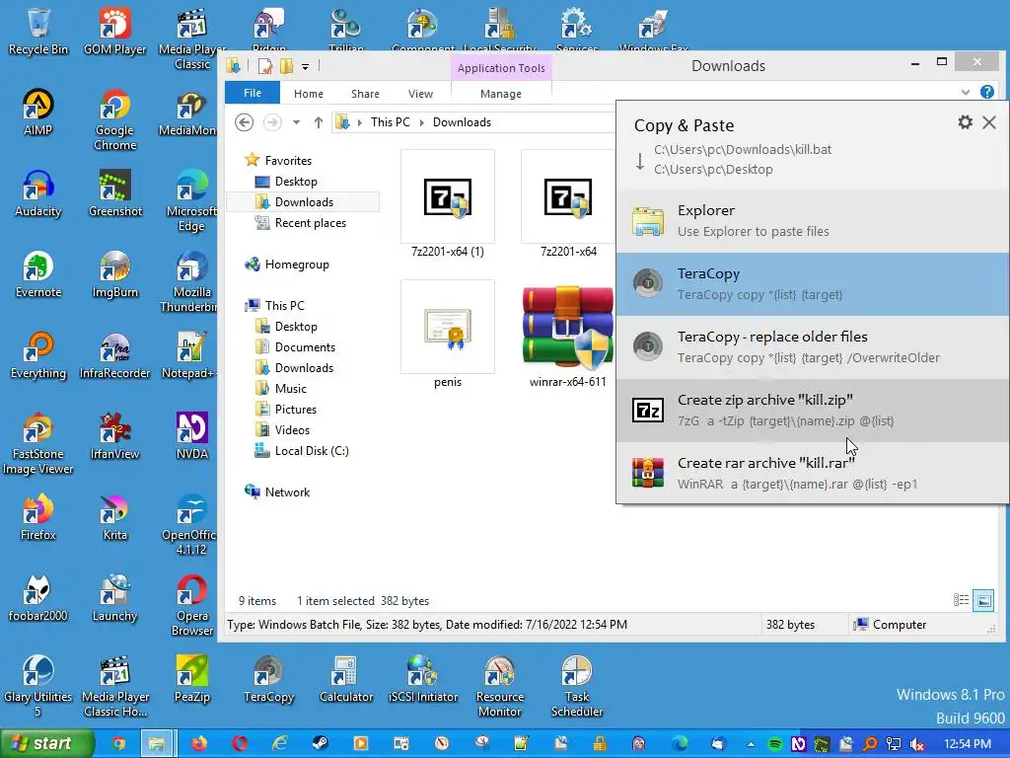Open the Manage ribbon tab
Screen dimensions: 1010x758
(x=501, y=94)
